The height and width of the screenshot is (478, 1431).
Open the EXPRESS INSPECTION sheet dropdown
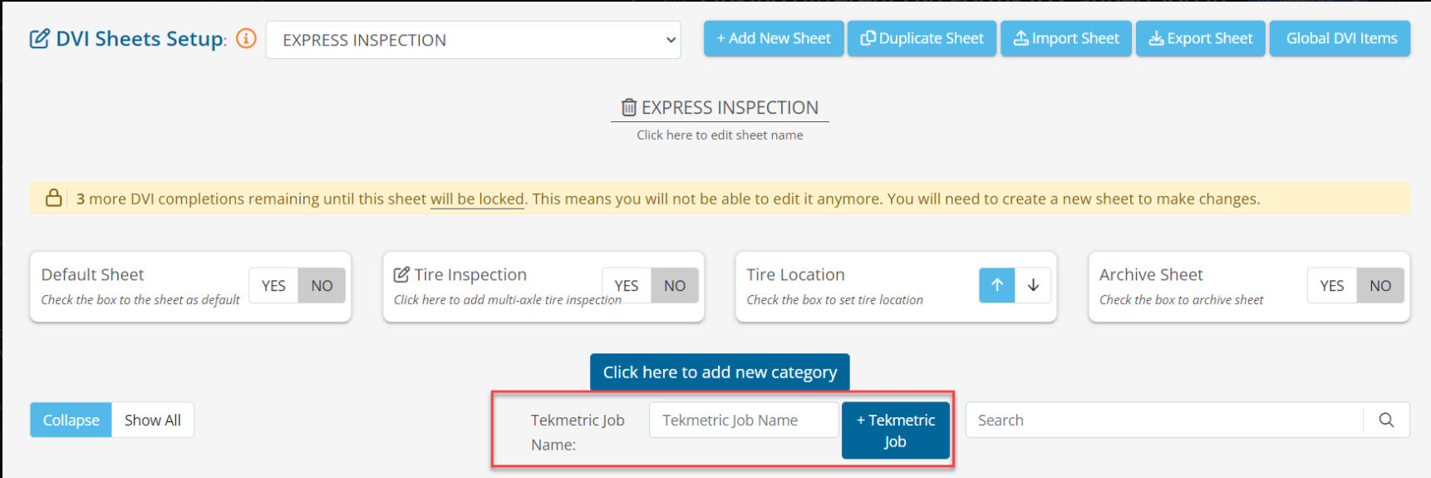pos(473,40)
